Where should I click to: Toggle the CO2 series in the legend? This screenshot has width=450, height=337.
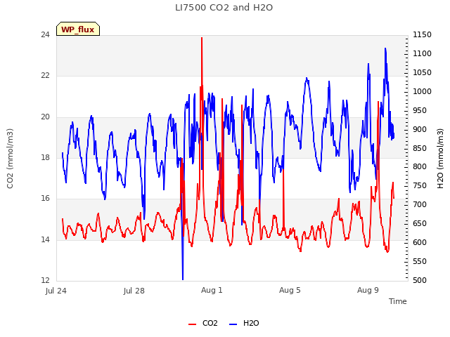203,323
